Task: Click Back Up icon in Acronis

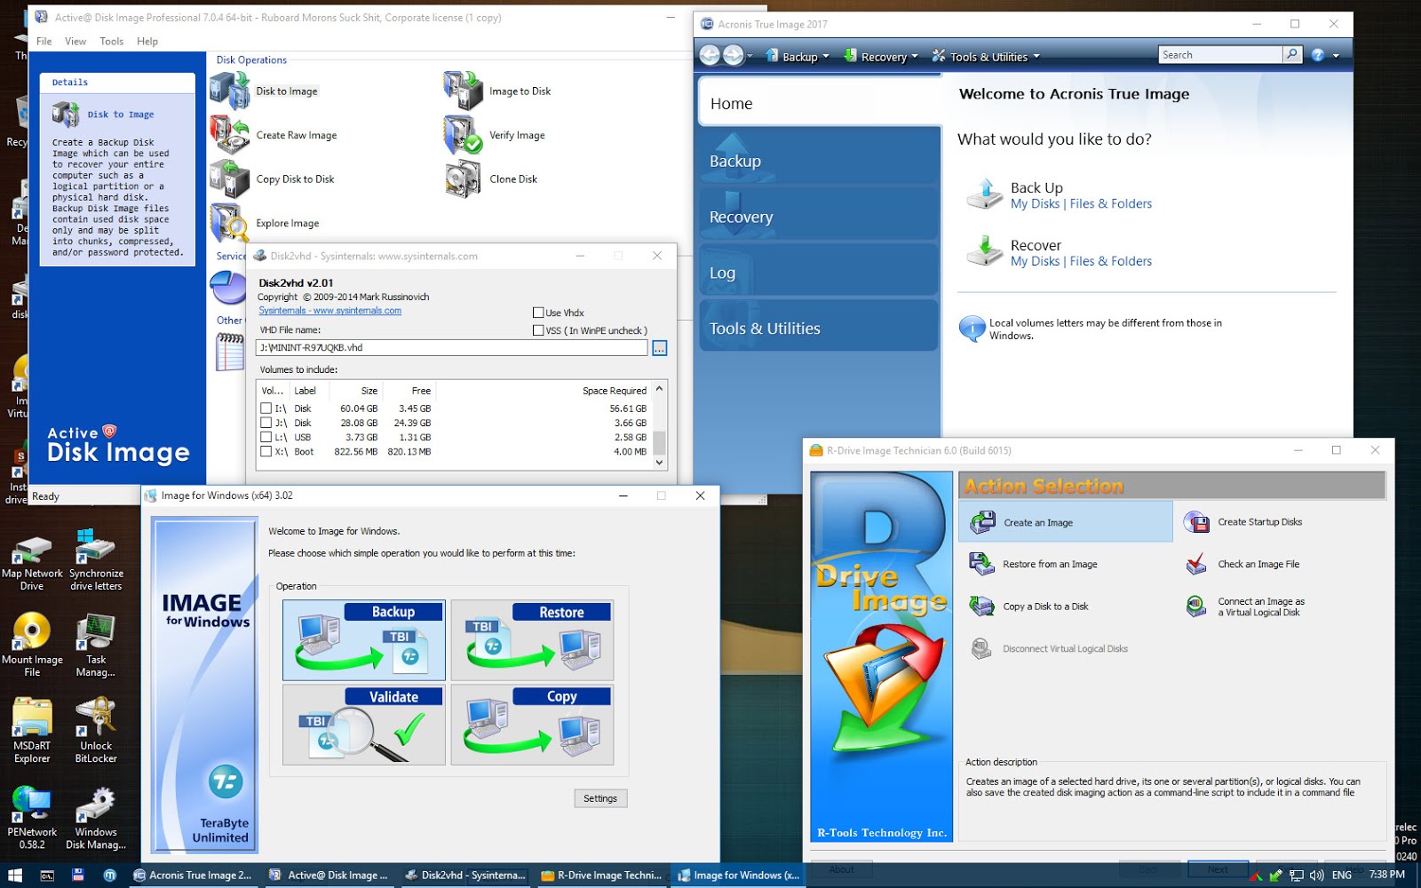Action: click(984, 194)
